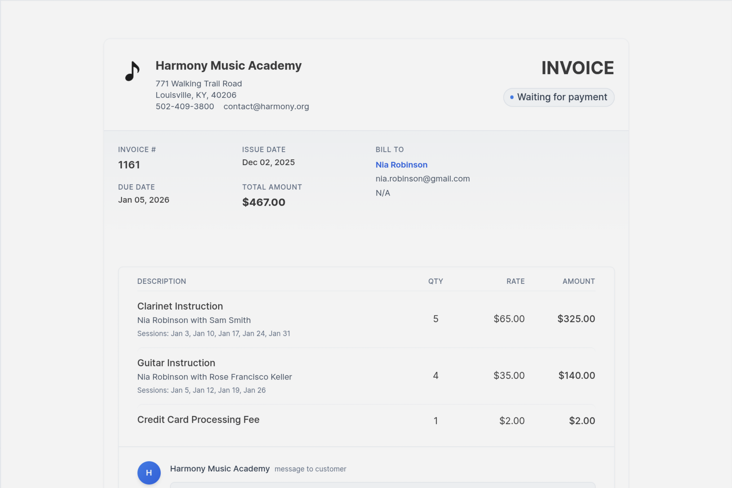Click the blue status dot indicator

(x=511, y=97)
